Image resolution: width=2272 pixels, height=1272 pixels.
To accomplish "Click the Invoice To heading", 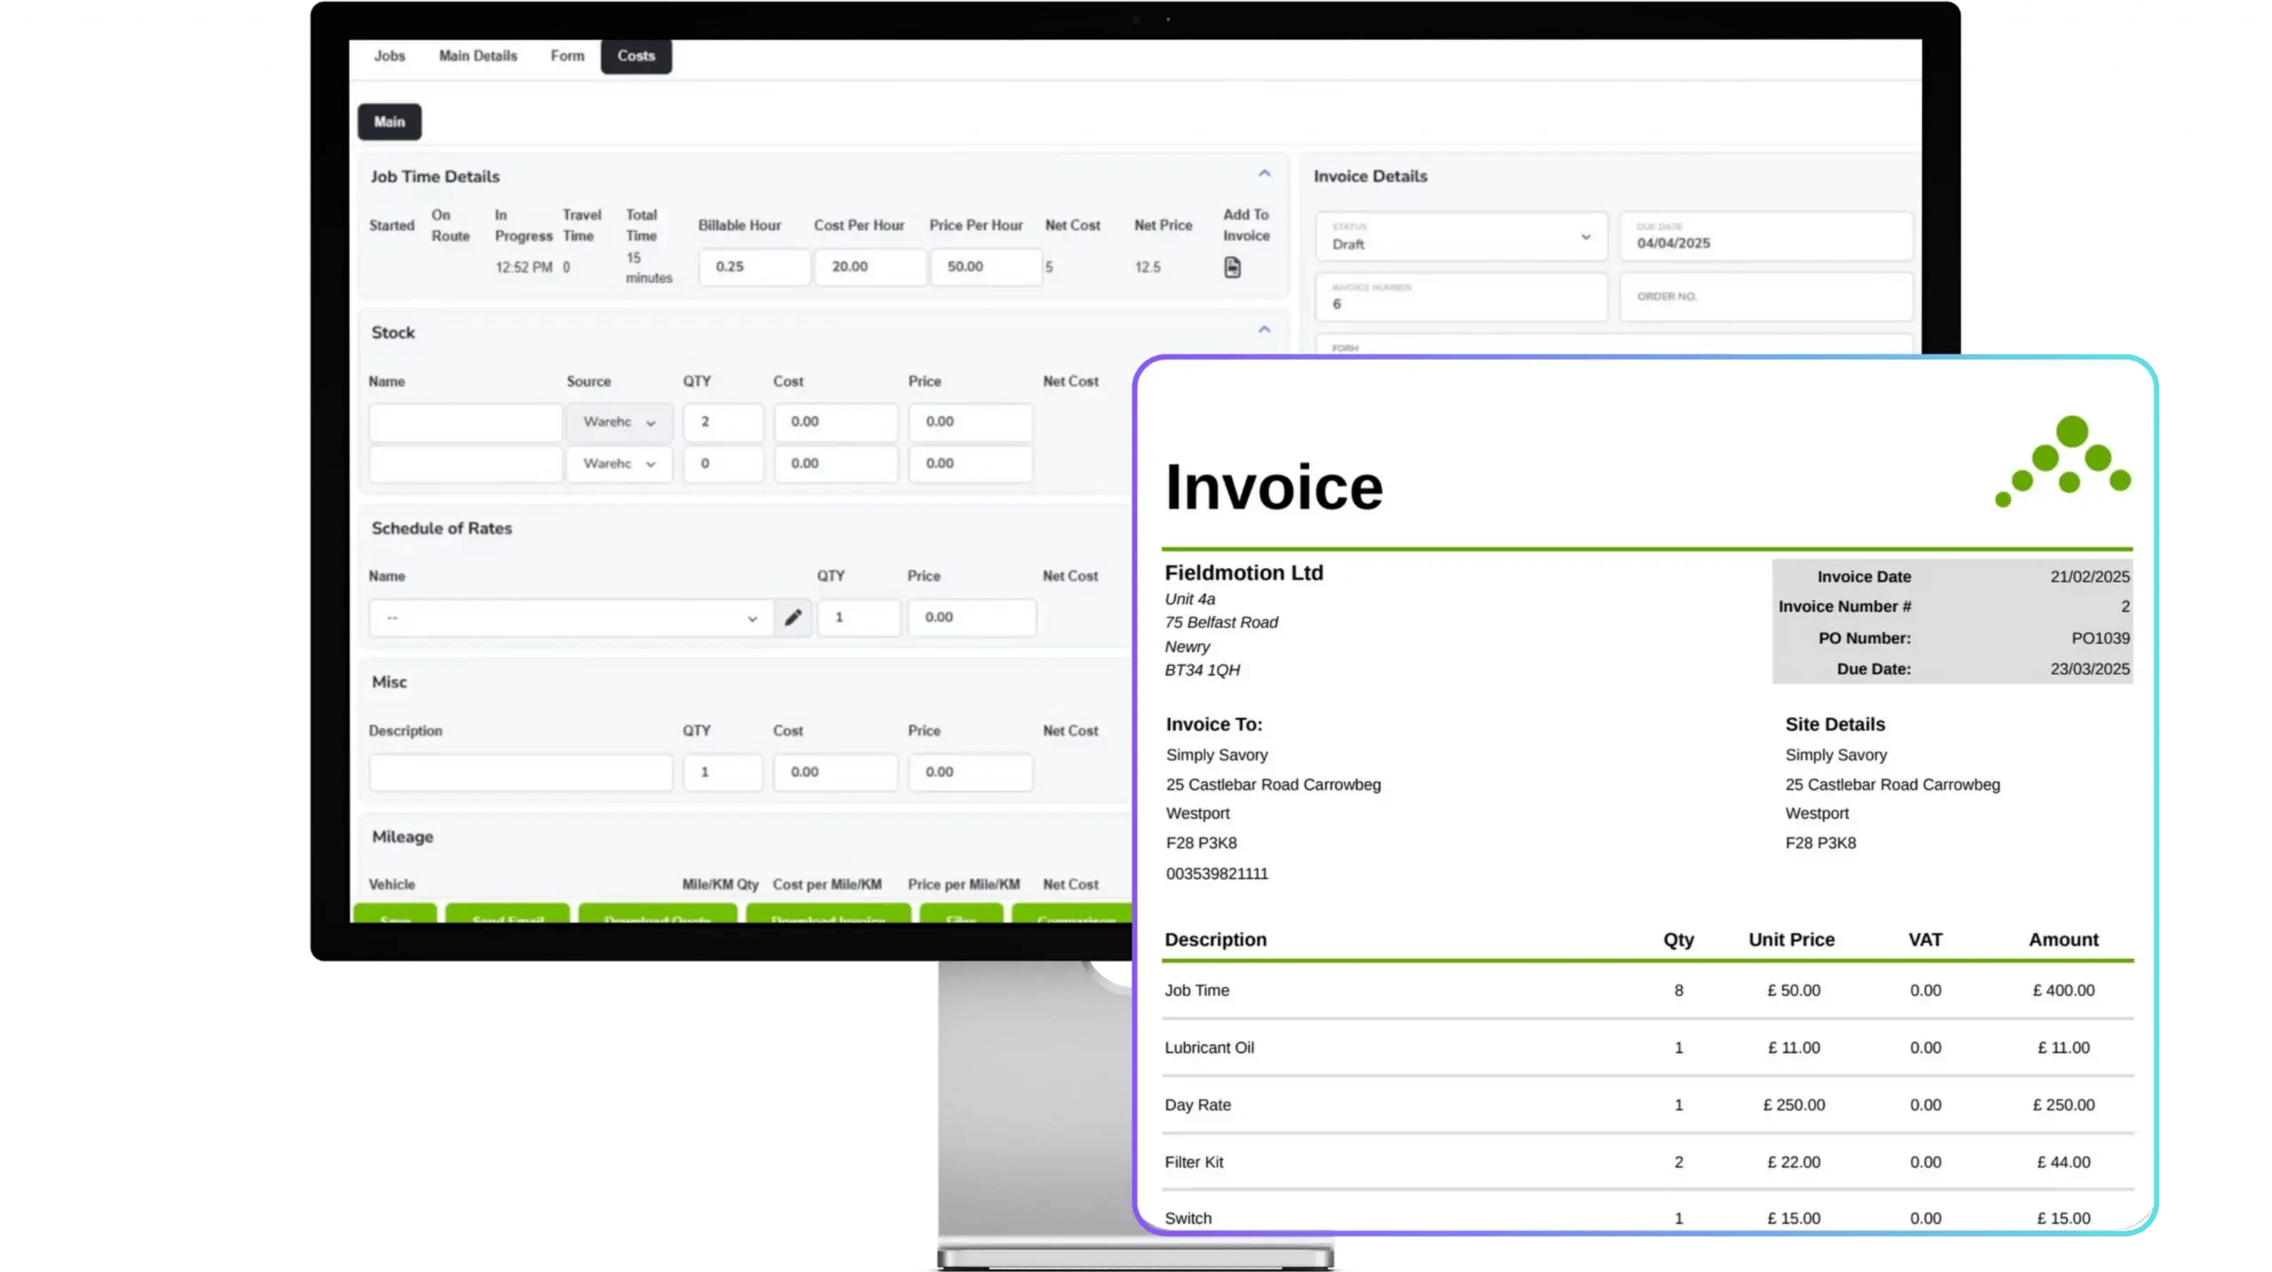I will (1213, 725).
